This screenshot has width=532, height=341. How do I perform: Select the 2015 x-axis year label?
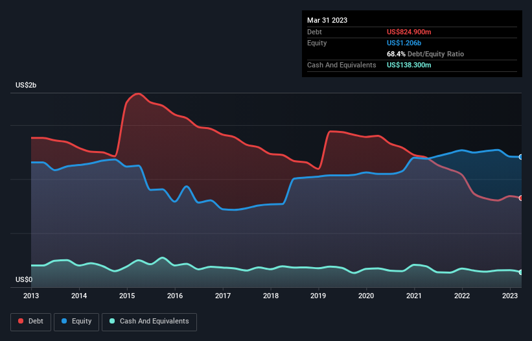click(127, 296)
